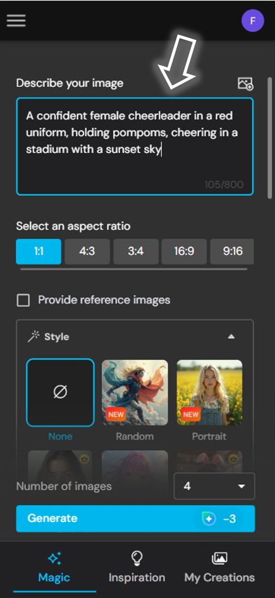Open the Number of images dropdown

click(214, 486)
